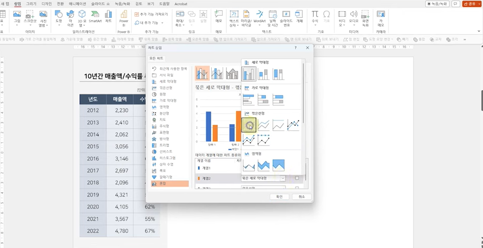Click the 취소 Cancel button
The image size is (483, 248).
point(302,197)
